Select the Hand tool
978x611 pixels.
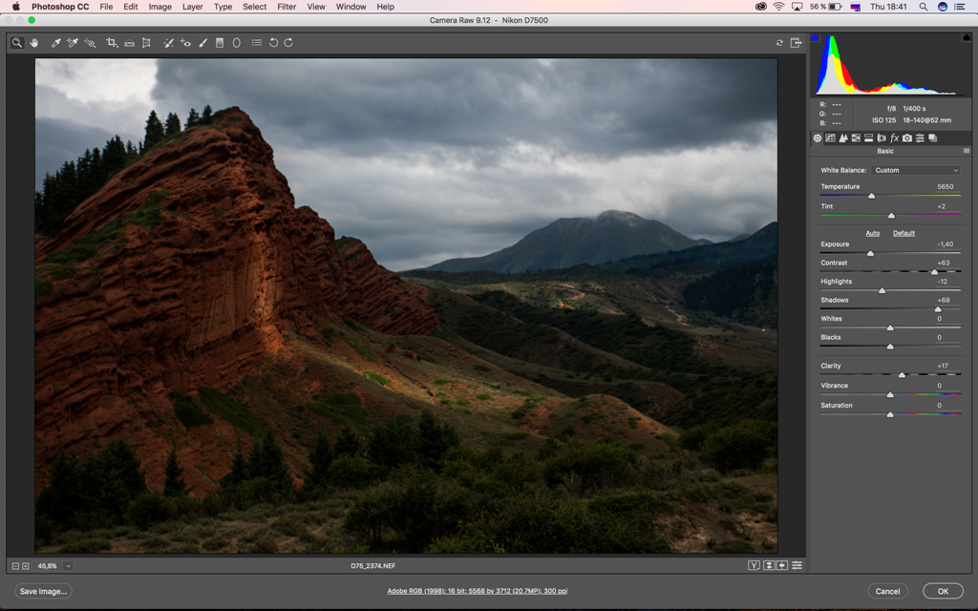click(x=34, y=43)
